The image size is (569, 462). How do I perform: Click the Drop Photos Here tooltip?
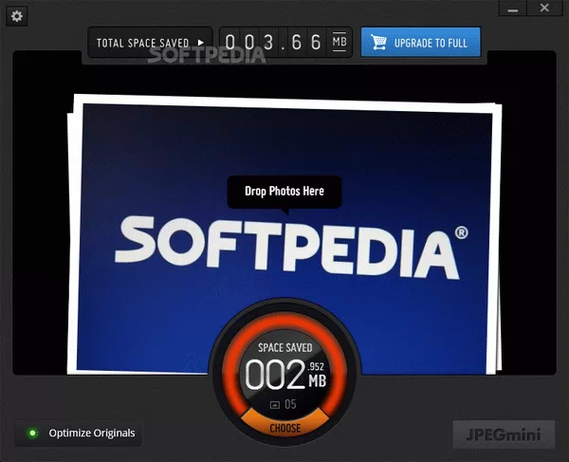[284, 191]
